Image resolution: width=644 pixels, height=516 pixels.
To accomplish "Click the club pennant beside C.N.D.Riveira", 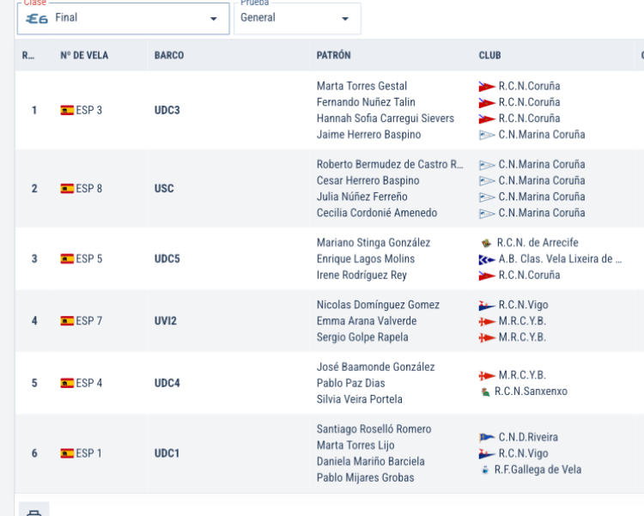I will point(486,437).
